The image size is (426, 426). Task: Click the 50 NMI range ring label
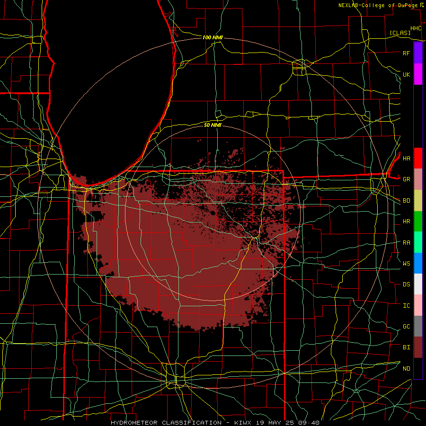(x=213, y=125)
